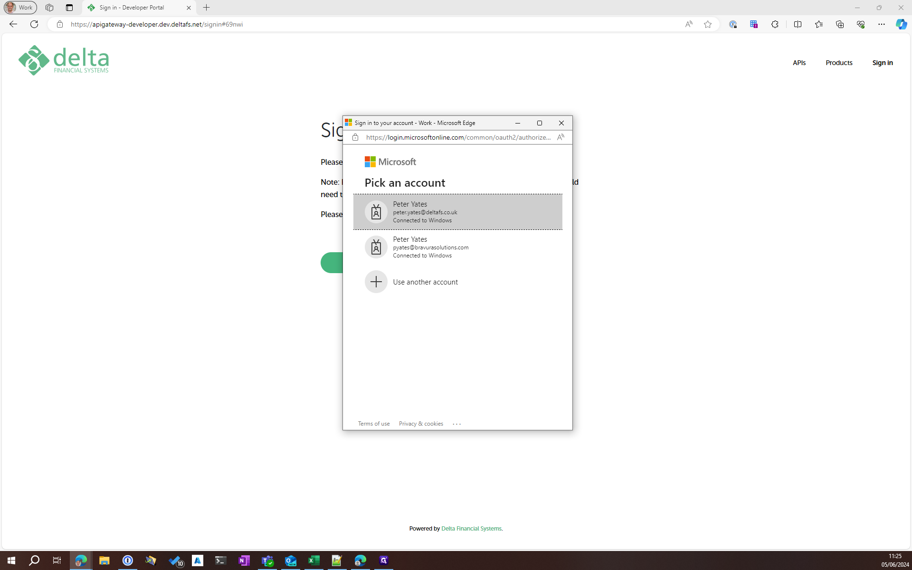This screenshot has height=570, width=912.
Task: View site info lock in sign-in popup
Action: click(355, 137)
